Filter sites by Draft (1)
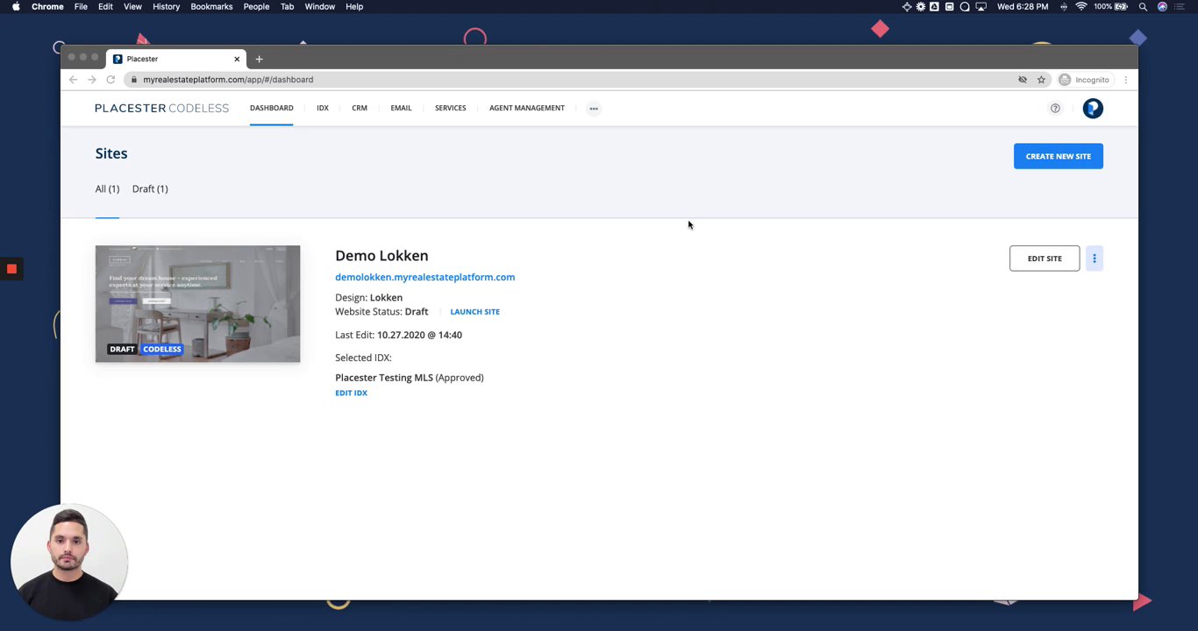The height and width of the screenshot is (631, 1198). coord(150,189)
